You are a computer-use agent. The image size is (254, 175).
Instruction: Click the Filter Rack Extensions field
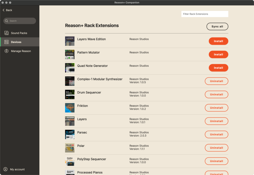click(205, 14)
